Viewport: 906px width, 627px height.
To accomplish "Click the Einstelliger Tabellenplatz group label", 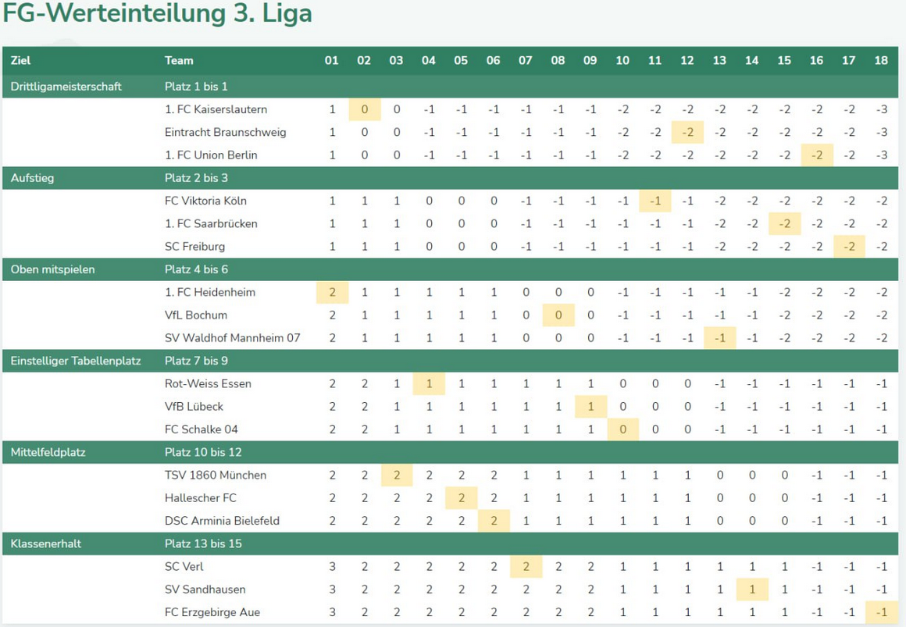I will point(76,361).
